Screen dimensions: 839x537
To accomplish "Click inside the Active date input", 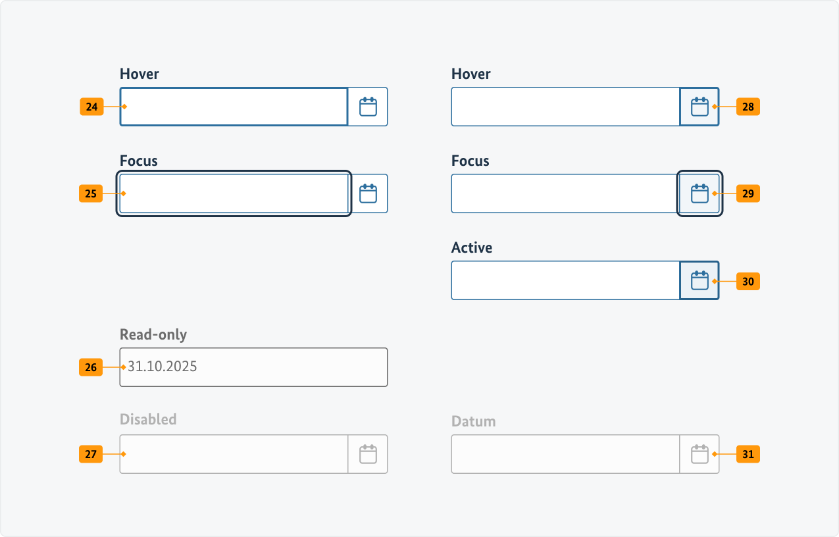I will pos(565,280).
